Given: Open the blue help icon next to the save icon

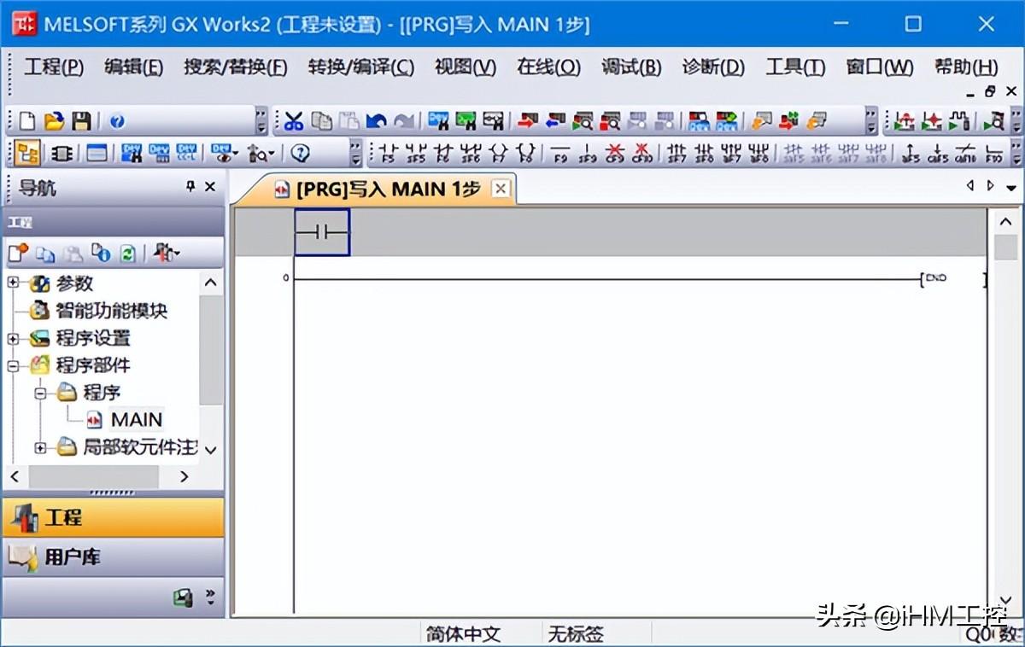Looking at the screenshot, I should (117, 121).
